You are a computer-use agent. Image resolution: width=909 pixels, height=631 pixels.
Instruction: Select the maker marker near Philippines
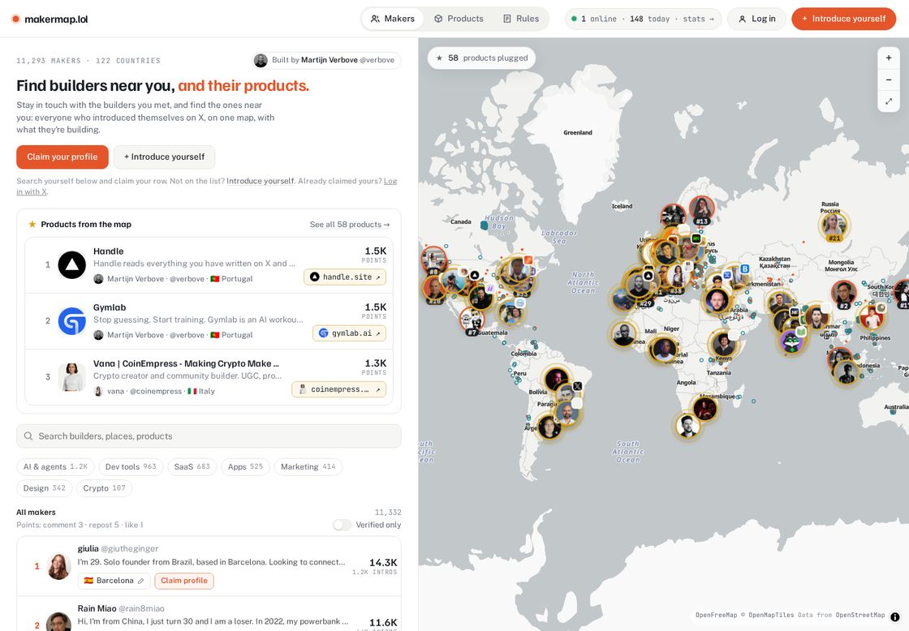(870, 317)
